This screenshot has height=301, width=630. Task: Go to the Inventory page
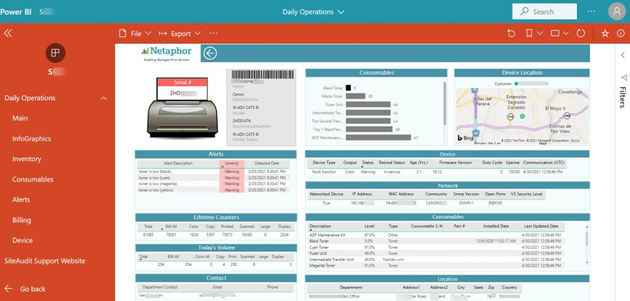(26, 159)
